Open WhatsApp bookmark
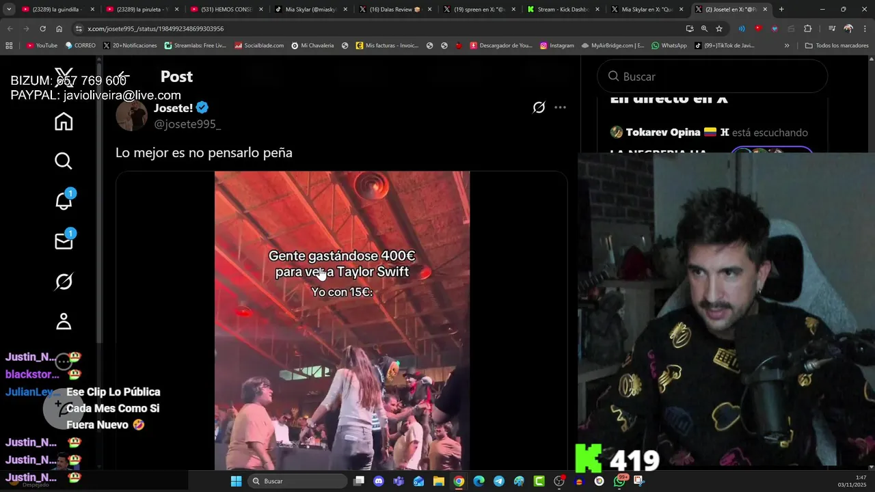The image size is (875, 492). click(x=669, y=46)
